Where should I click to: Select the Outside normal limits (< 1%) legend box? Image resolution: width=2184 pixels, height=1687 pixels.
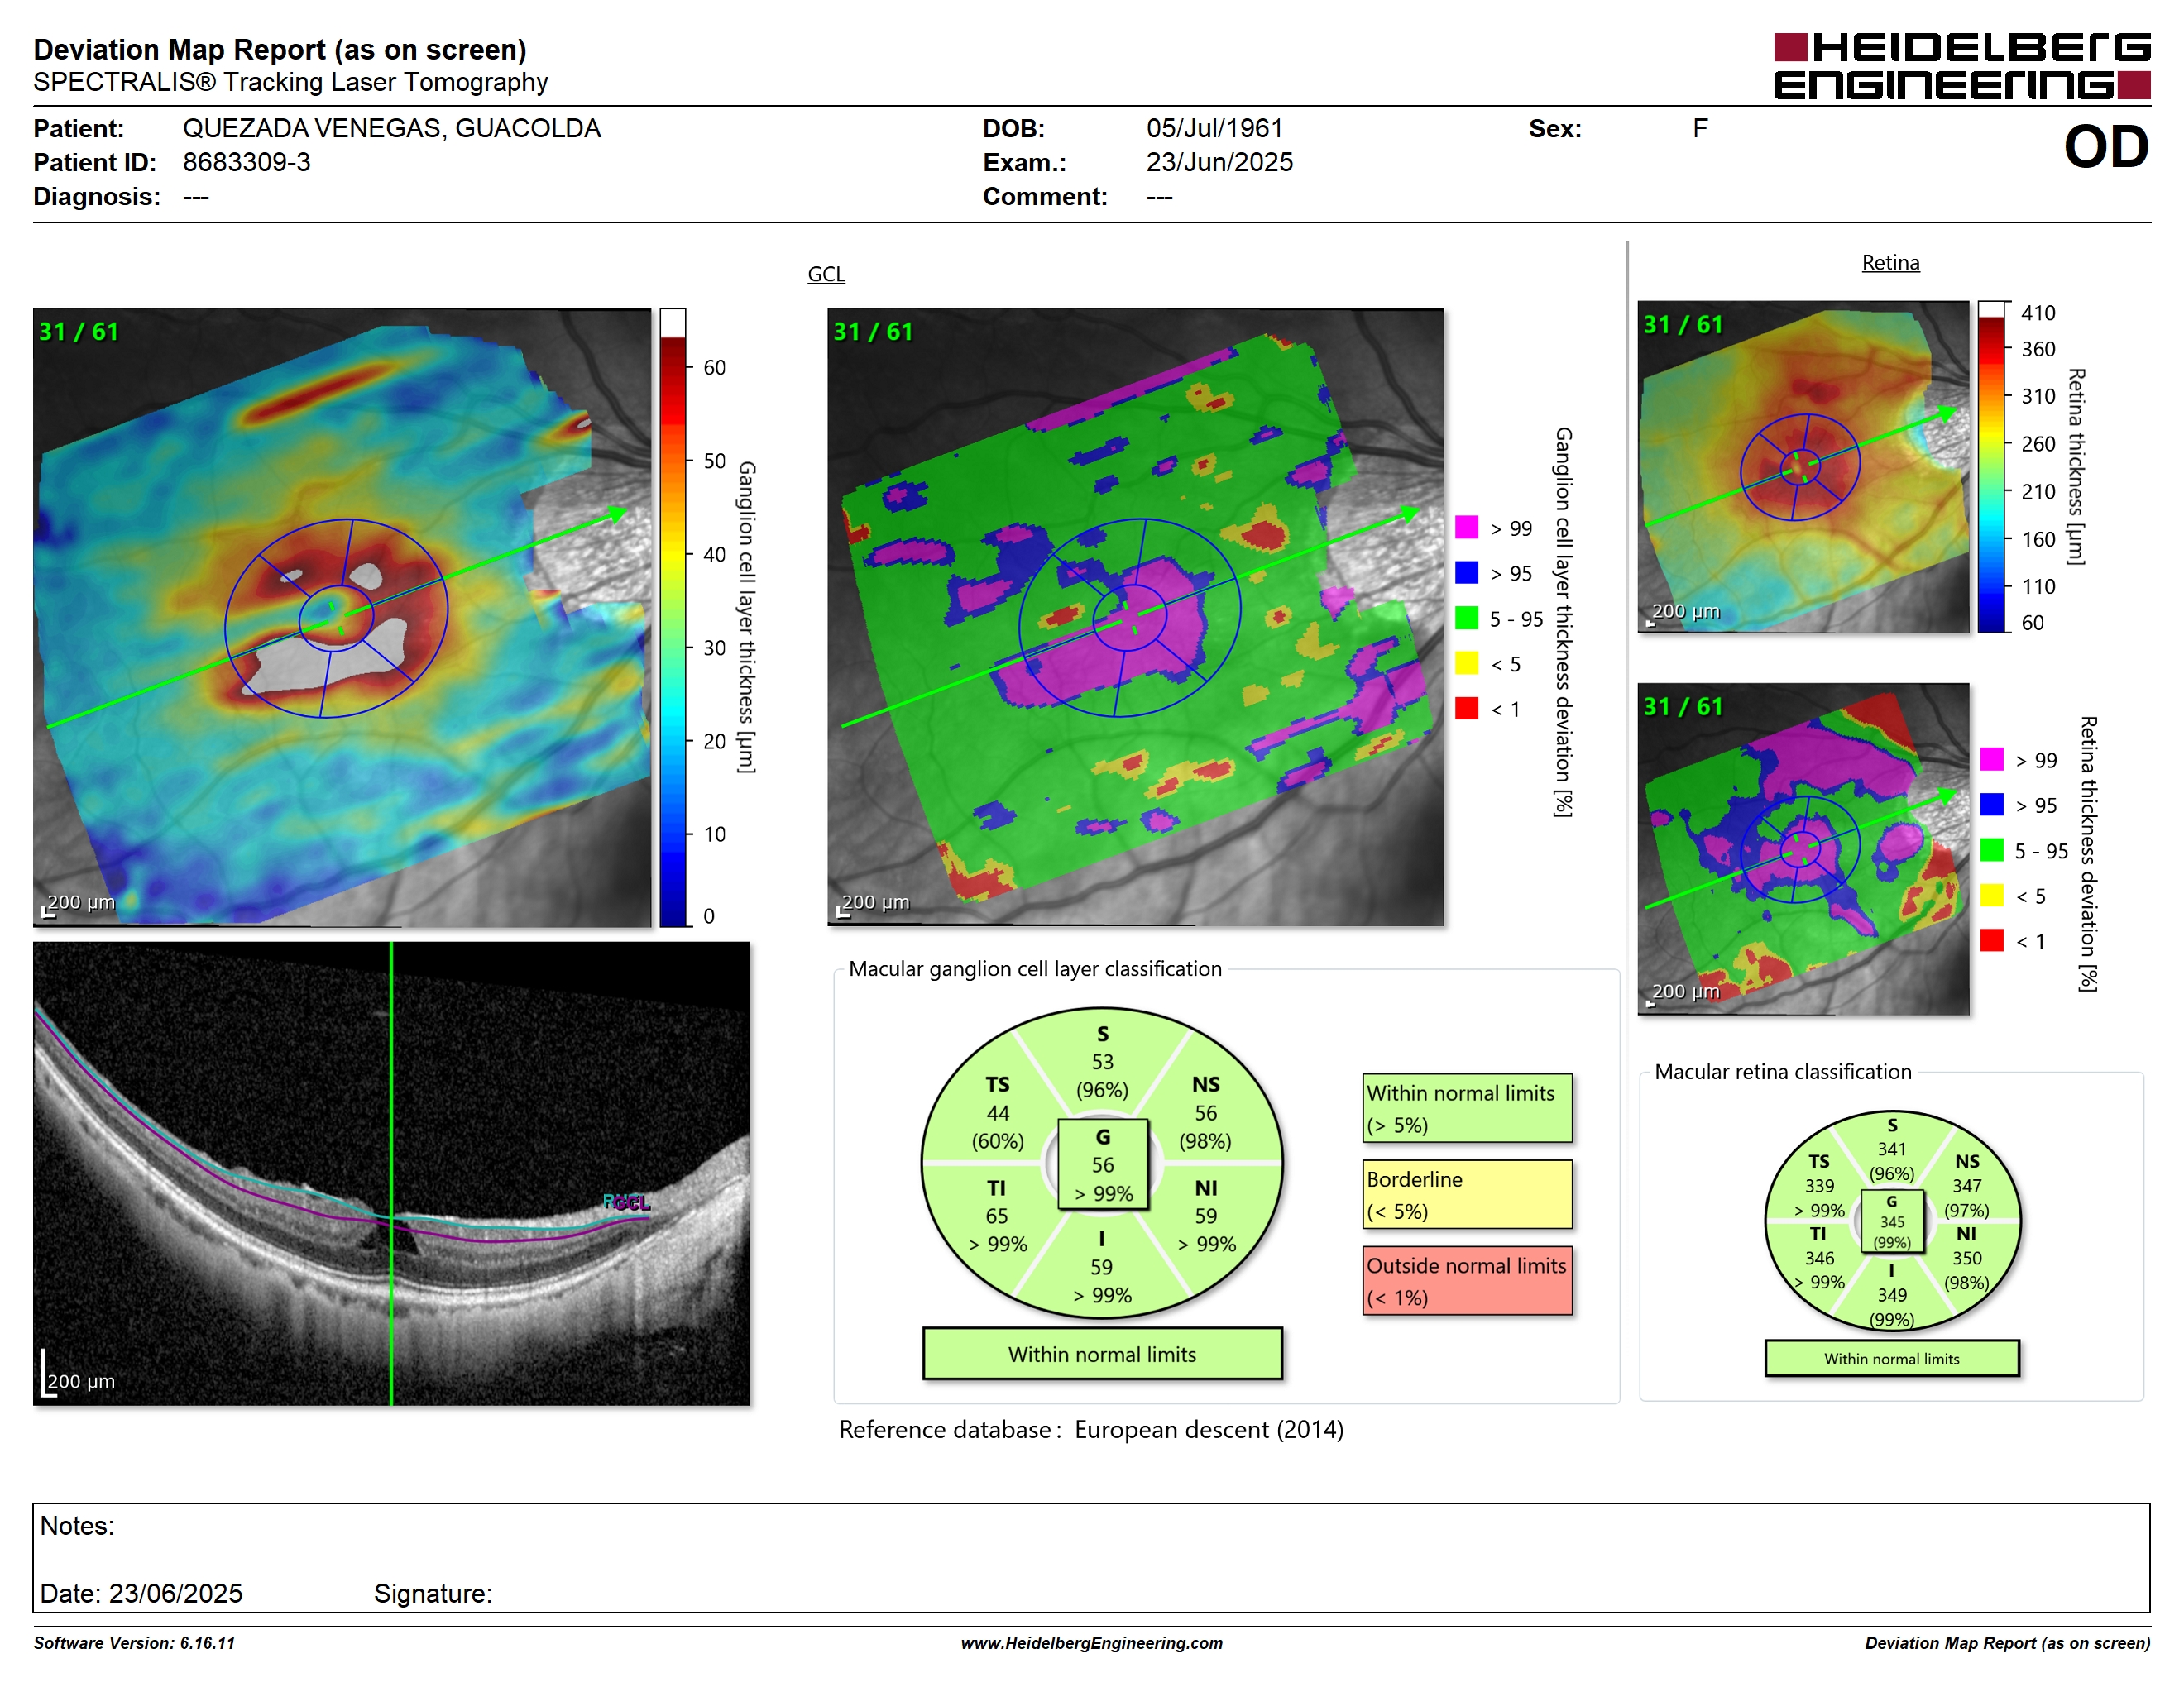1467,1280
